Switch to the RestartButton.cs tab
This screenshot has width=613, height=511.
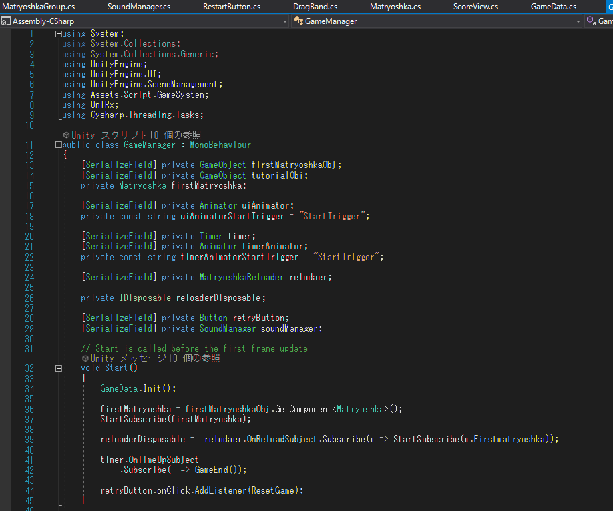click(x=232, y=7)
